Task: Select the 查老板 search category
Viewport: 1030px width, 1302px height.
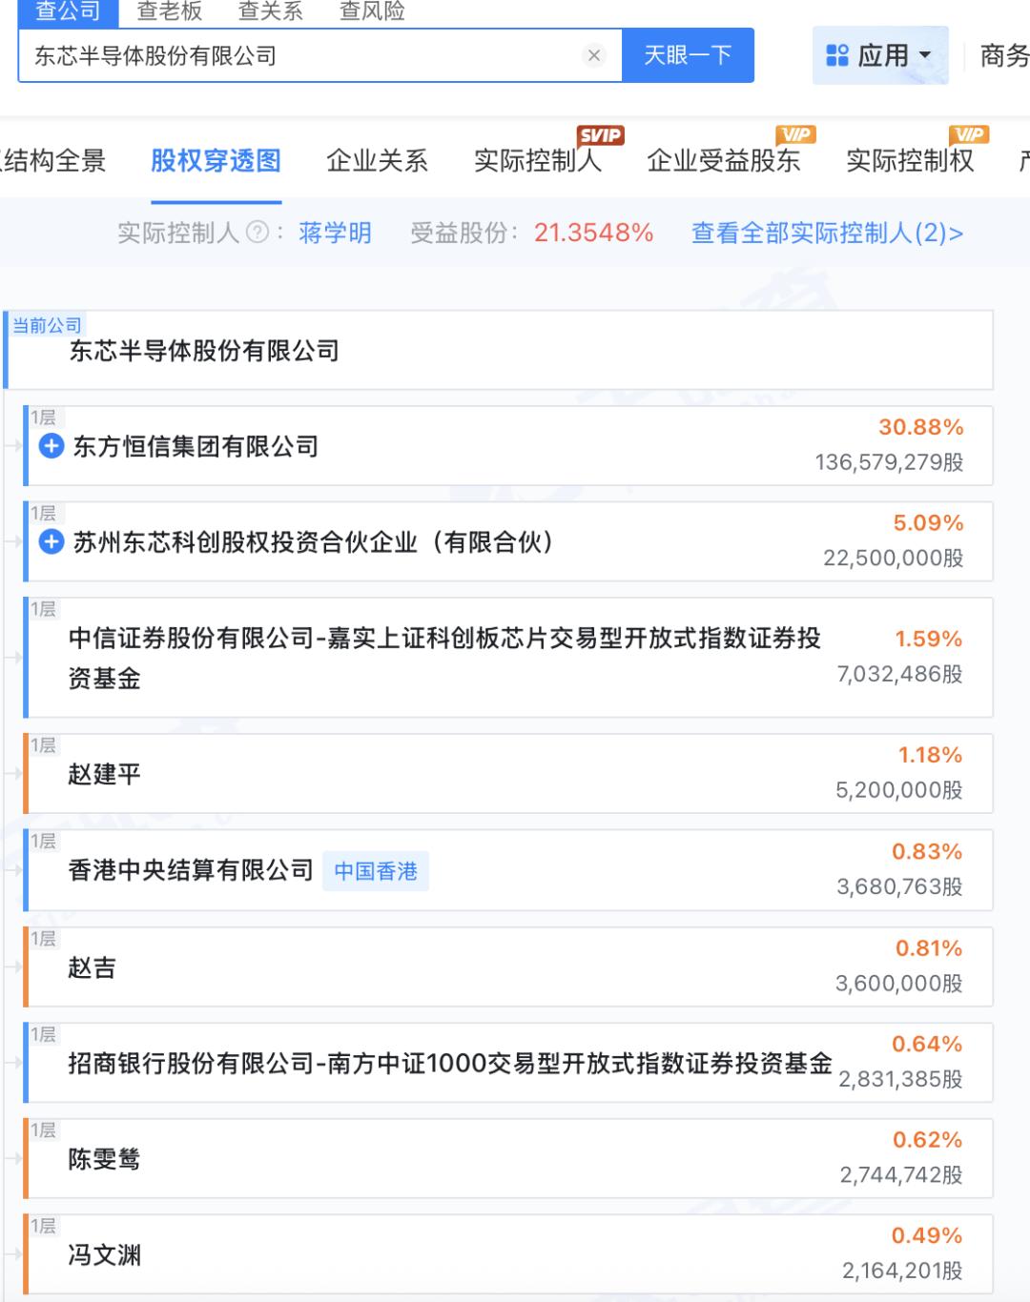Action: 170,10
